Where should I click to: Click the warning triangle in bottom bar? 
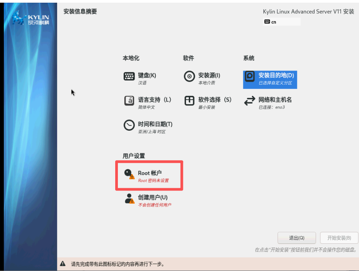[63, 264]
